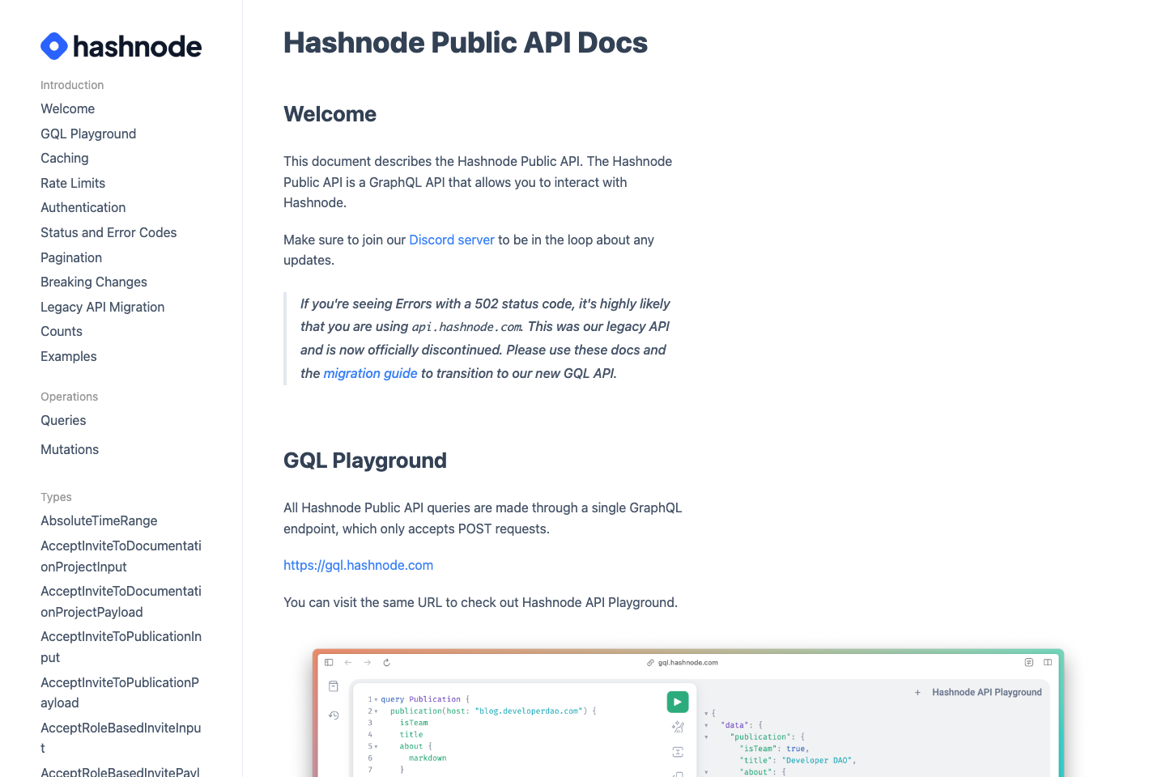The height and width of the screenshot is (777, 1166).
Task: Click the Hashnode logo in the sidebar
Action: click(121, 46)
